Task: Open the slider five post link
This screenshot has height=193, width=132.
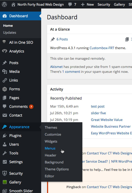Action: point(98,113)
